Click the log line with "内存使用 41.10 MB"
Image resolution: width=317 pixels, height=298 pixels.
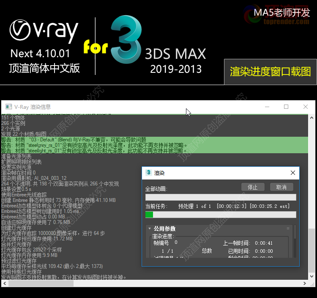point(58,200)
